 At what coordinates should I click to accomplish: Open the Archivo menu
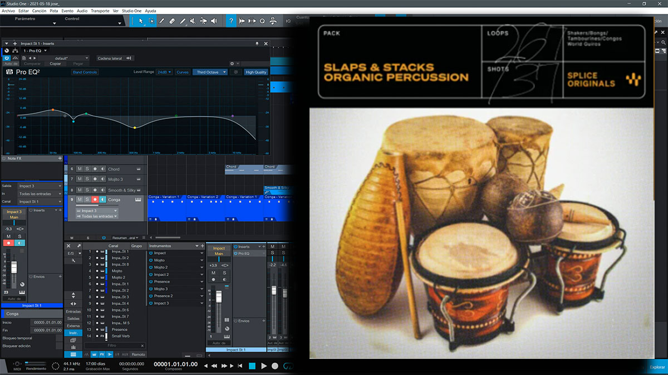8,11
